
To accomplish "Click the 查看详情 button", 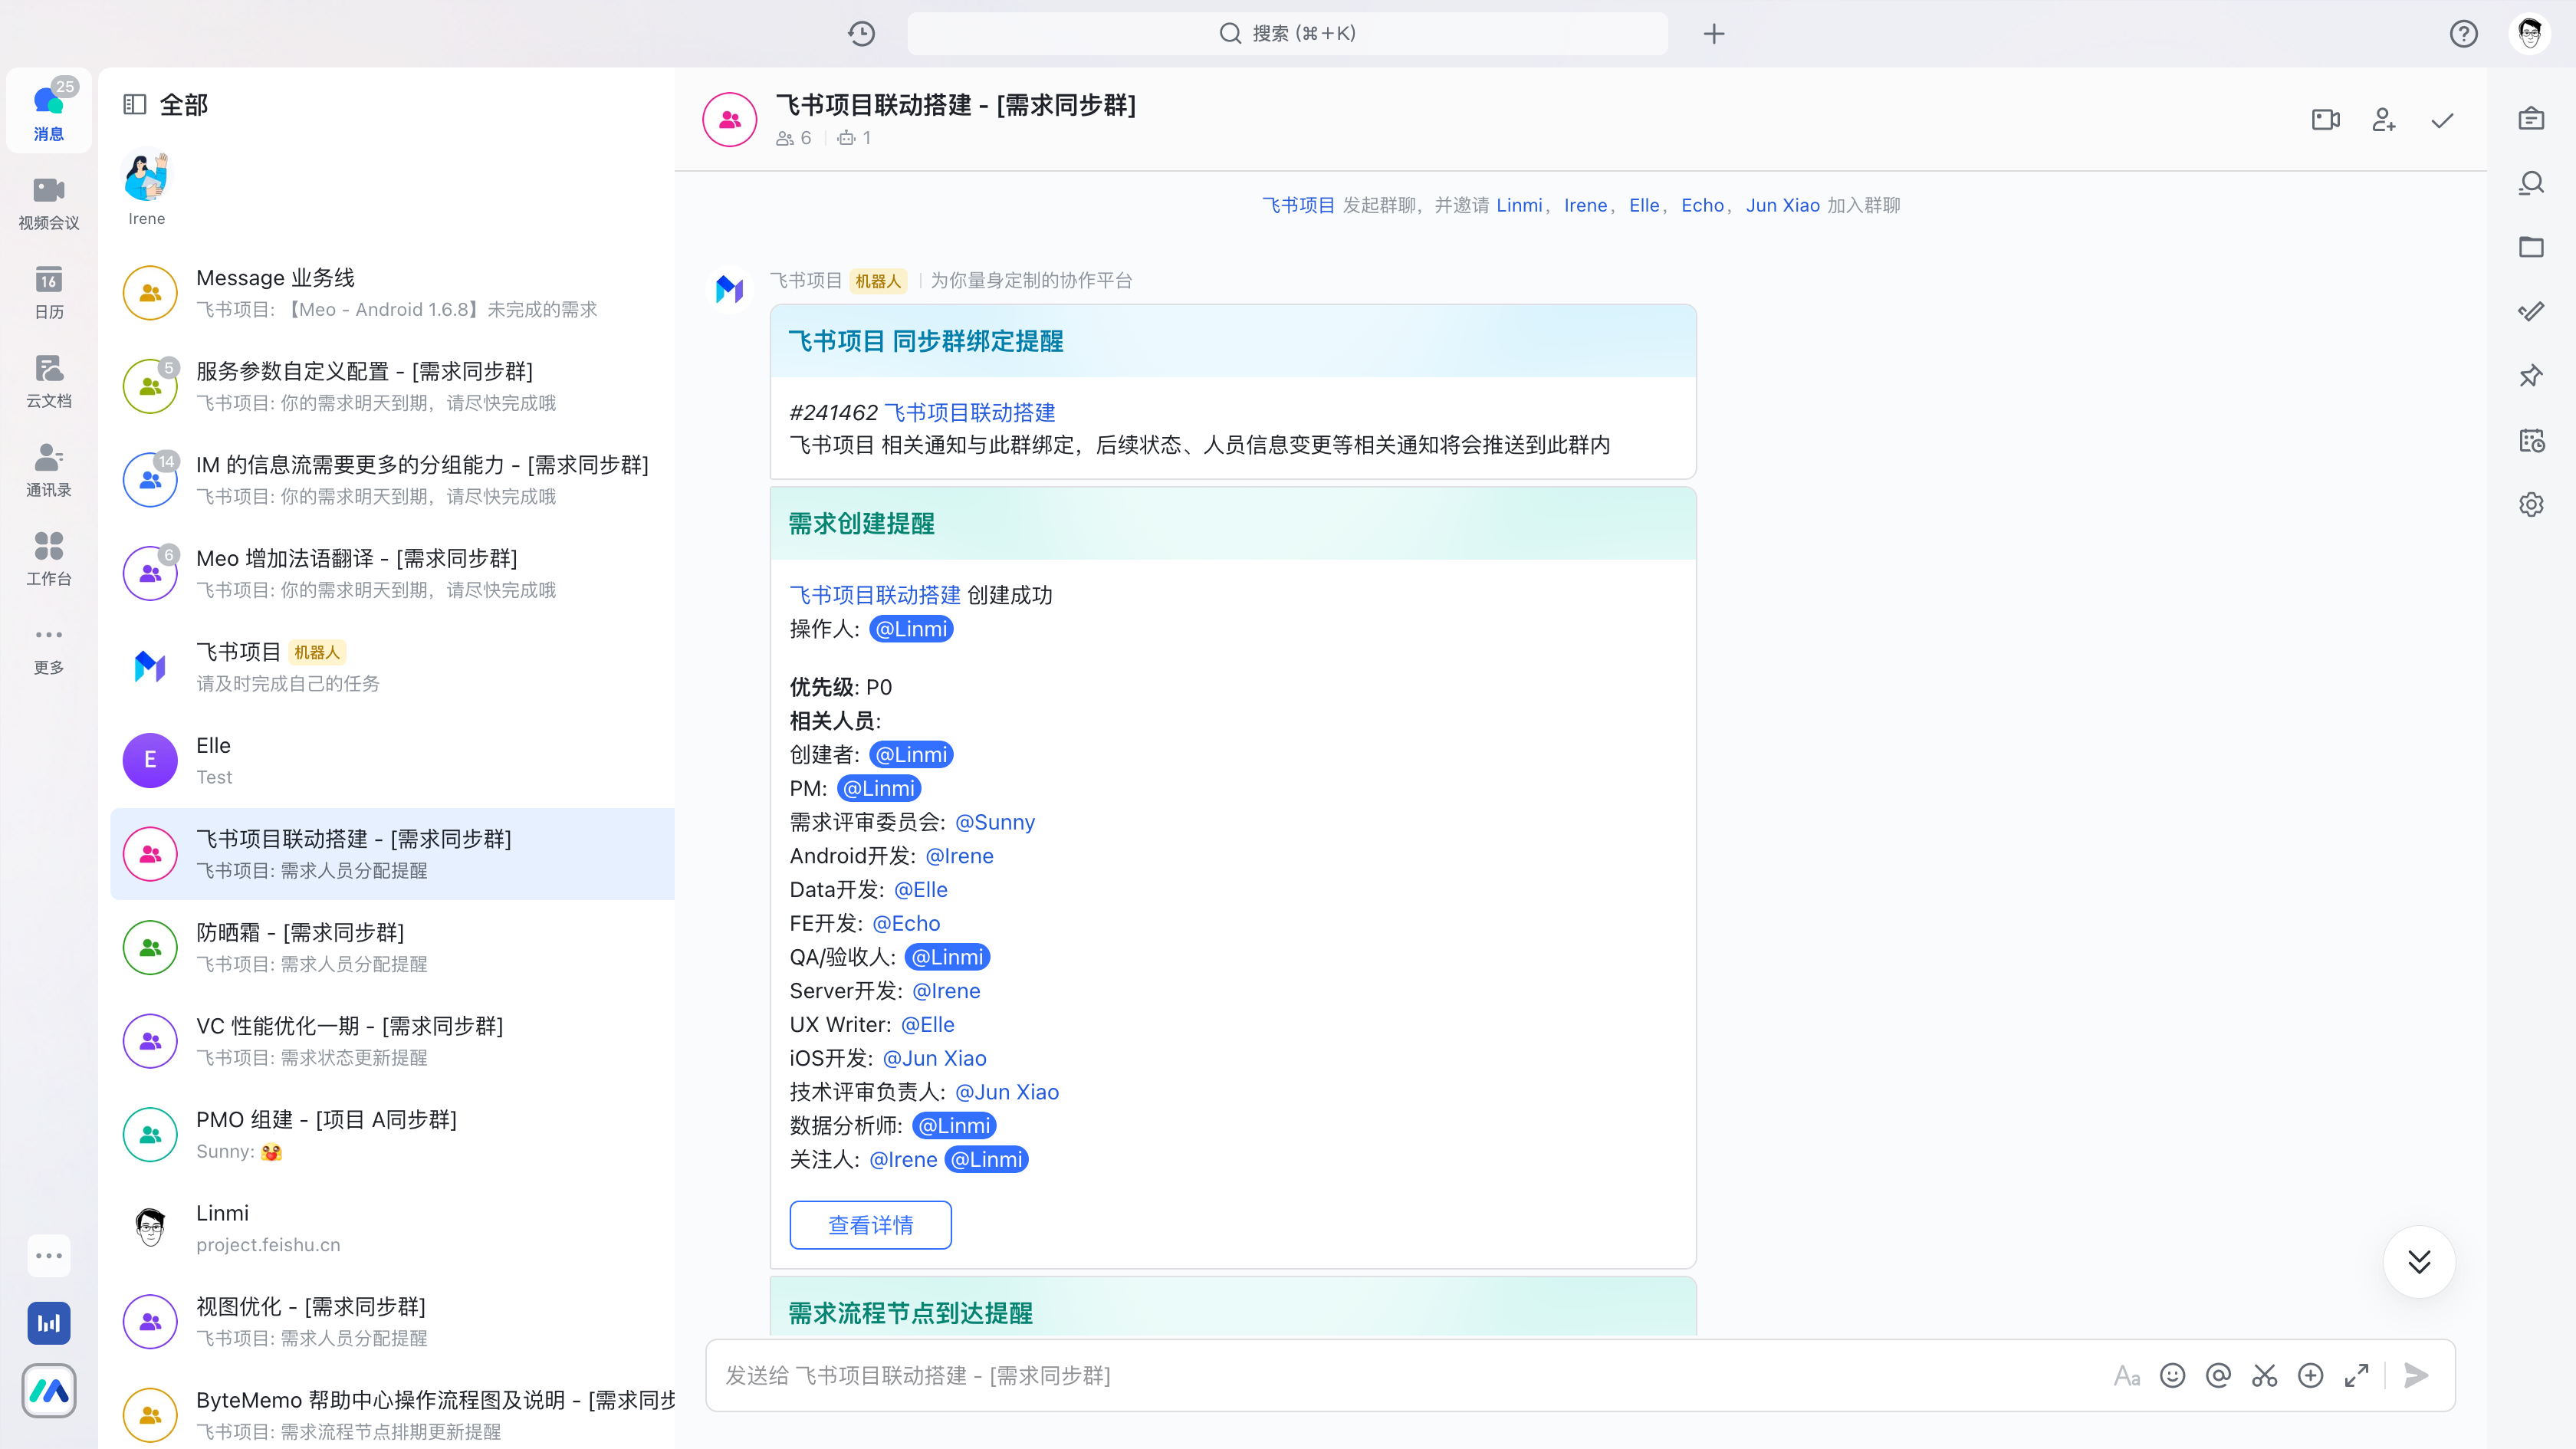I will pos(871,1225).
